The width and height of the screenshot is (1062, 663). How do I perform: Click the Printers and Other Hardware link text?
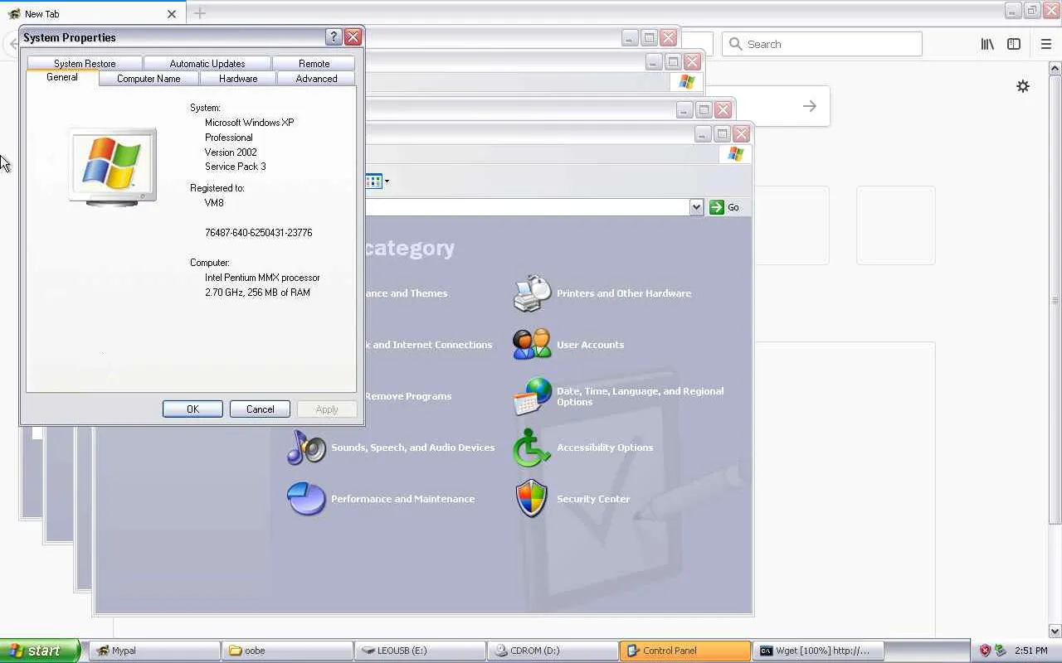tap(624, 293)
